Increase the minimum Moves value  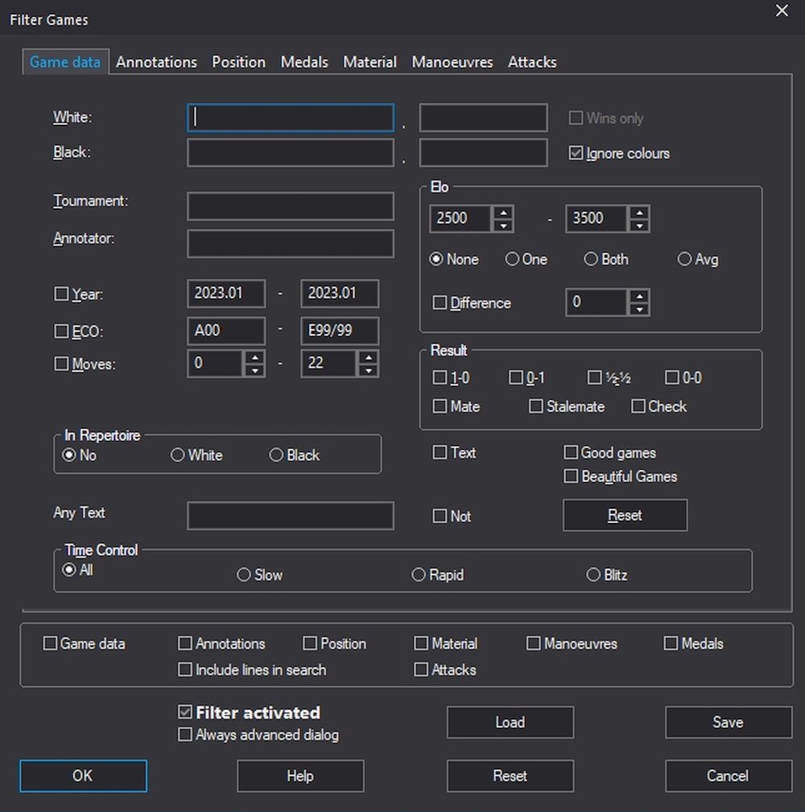pyautogui.click(x=254, y=357)
